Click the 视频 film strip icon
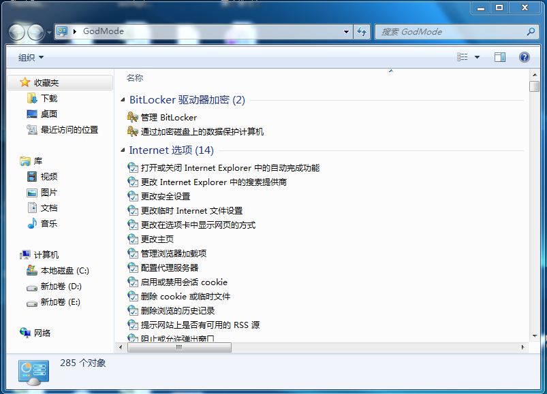Image resolution: width=547 pixels, height=394 pixels. tap(32, 177)
